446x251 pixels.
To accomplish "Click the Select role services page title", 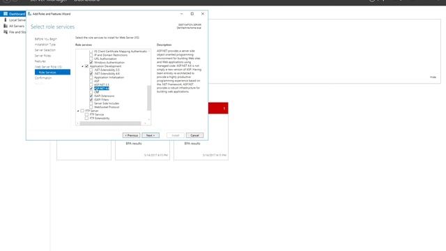I will 53,26.
